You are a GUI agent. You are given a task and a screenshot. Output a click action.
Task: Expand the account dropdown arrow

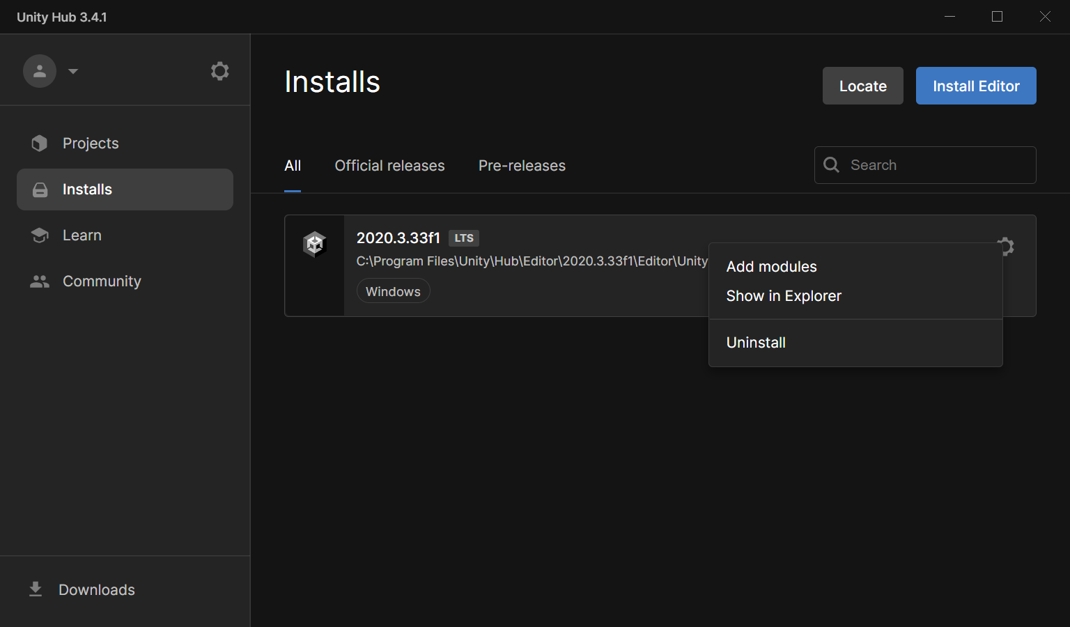coord(73,71)
